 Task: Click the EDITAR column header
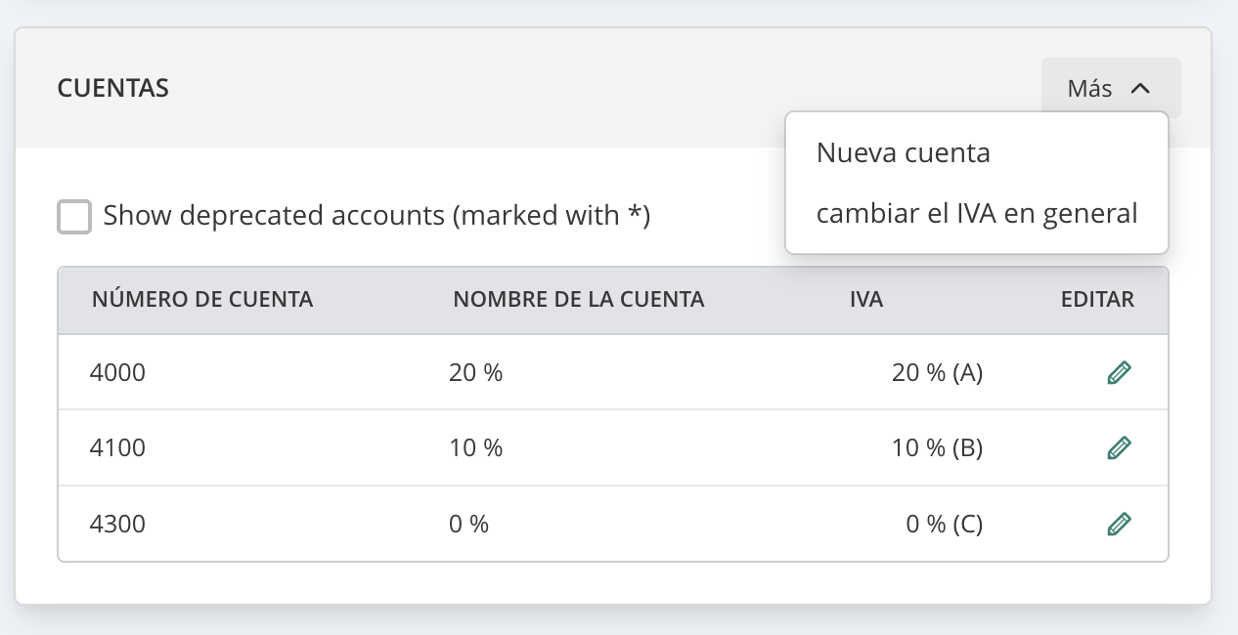click(x=1097, y=300)
